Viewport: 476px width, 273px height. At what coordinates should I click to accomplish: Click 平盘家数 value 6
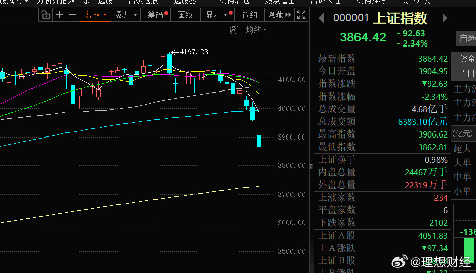coord(445,210)
